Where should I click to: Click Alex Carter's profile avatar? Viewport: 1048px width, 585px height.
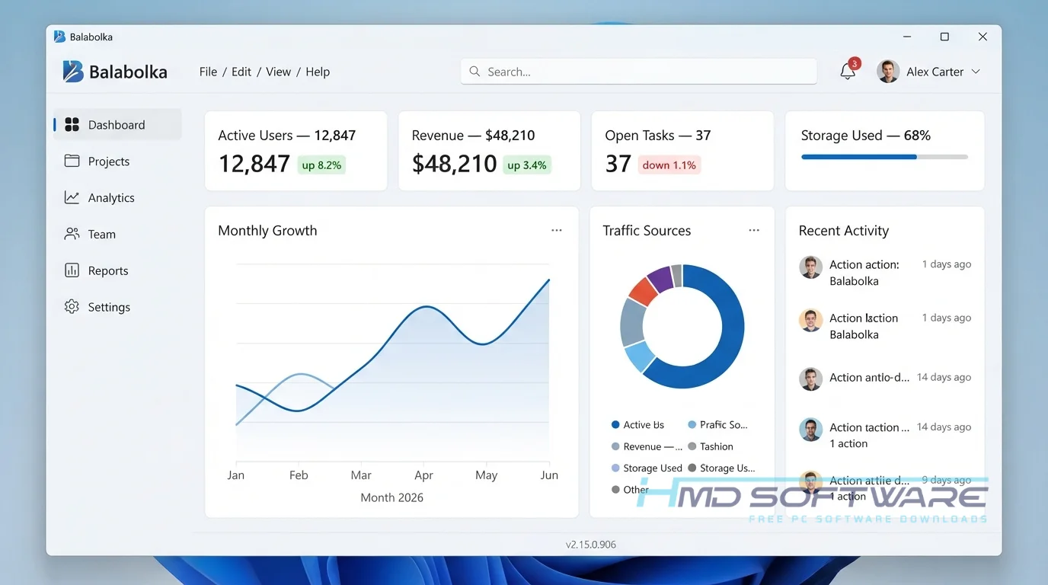point(888,72)
